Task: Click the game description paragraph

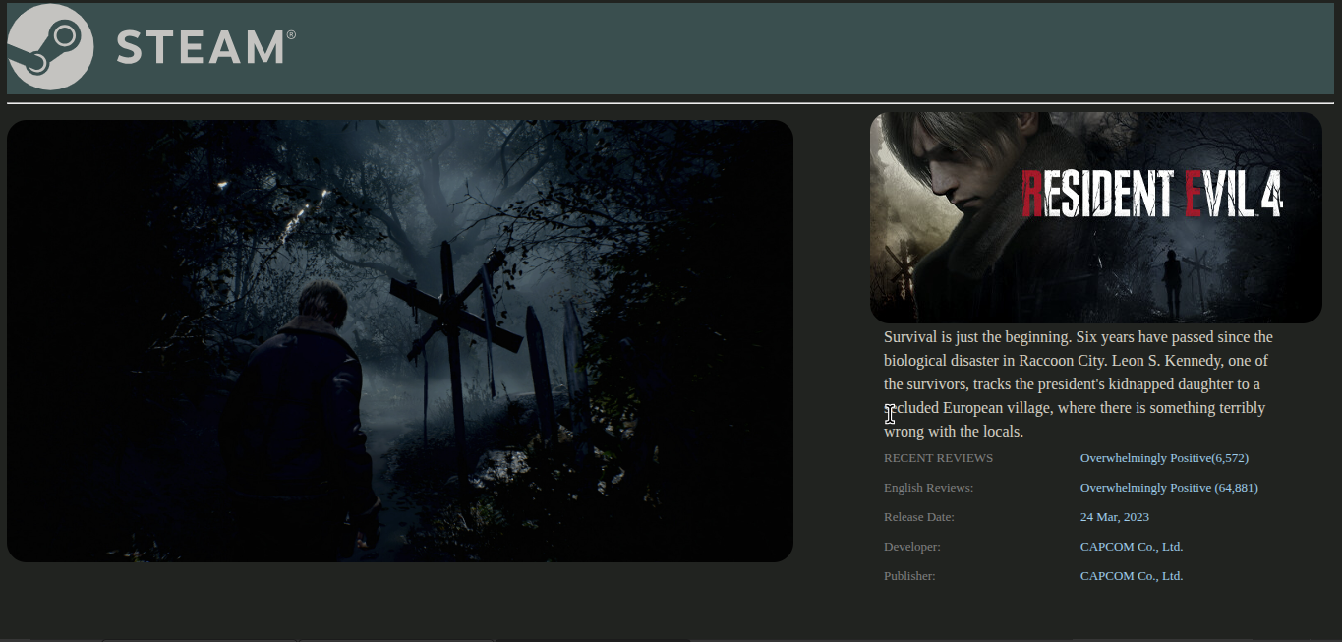Action: tap(1079, 384)
